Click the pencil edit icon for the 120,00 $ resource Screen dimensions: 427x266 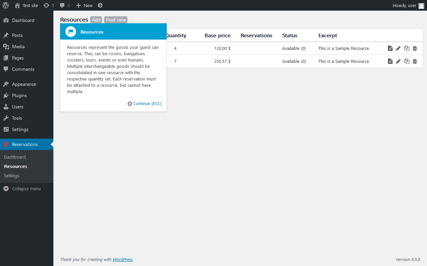coord(398,49)
